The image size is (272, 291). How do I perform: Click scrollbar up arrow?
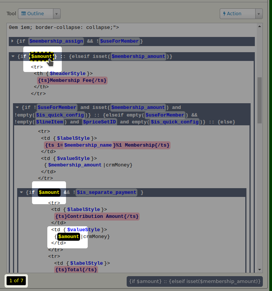pyautogui.click(x=260, y=27)
